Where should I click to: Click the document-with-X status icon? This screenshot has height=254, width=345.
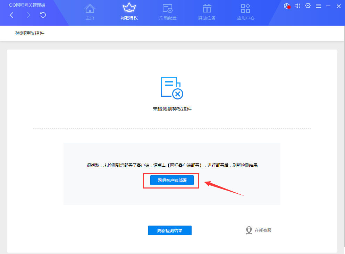[x=172, y=88]
